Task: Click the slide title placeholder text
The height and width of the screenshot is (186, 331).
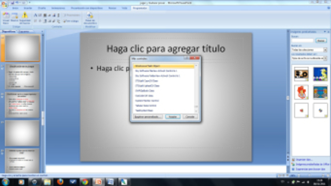Action: tap(166, 49)
